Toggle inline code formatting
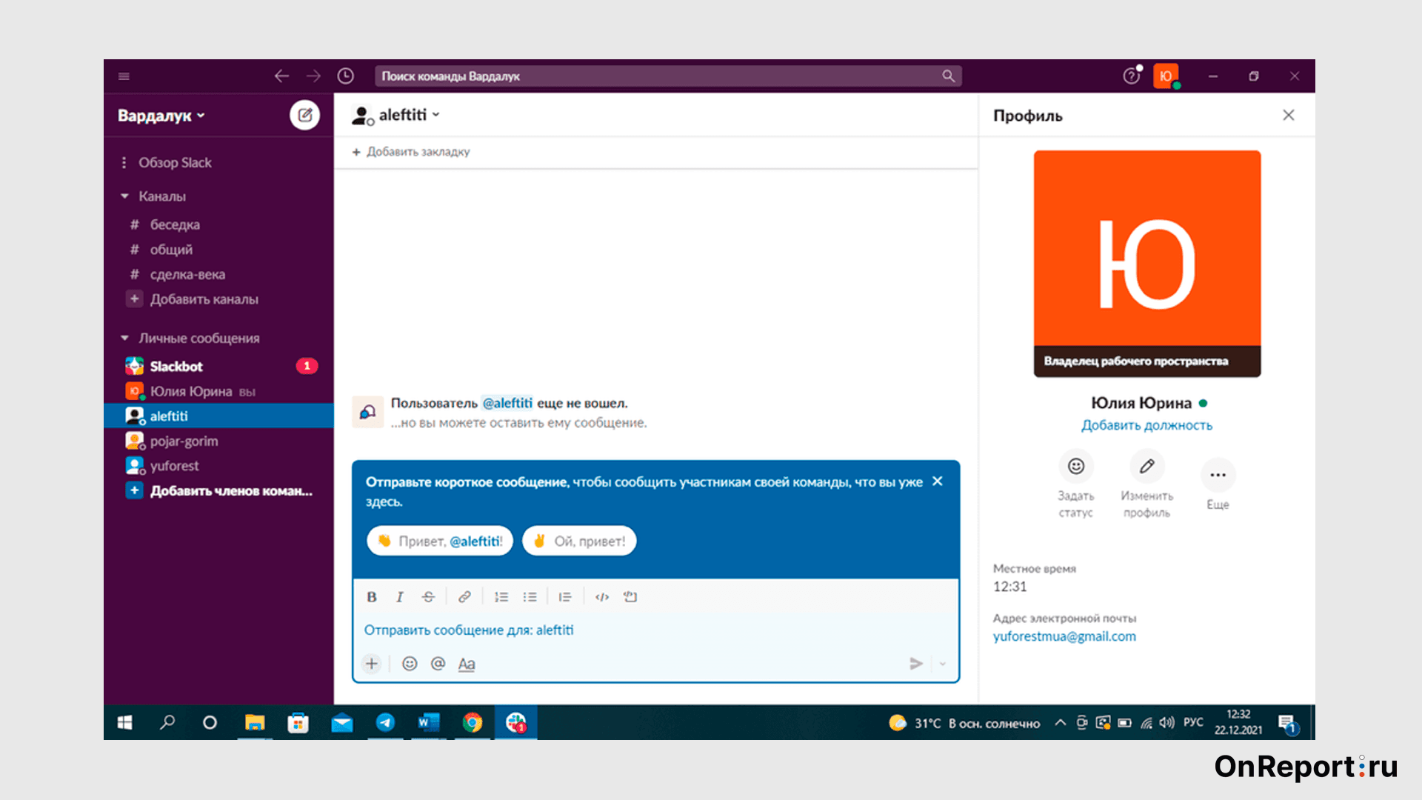 point(602,597)
